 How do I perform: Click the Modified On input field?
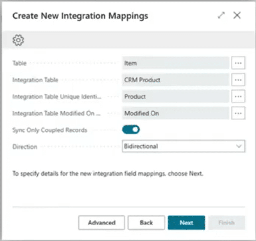pos(175,113)
